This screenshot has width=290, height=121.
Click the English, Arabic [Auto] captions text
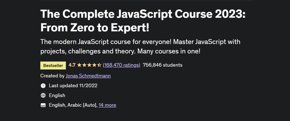click(73, 105)
